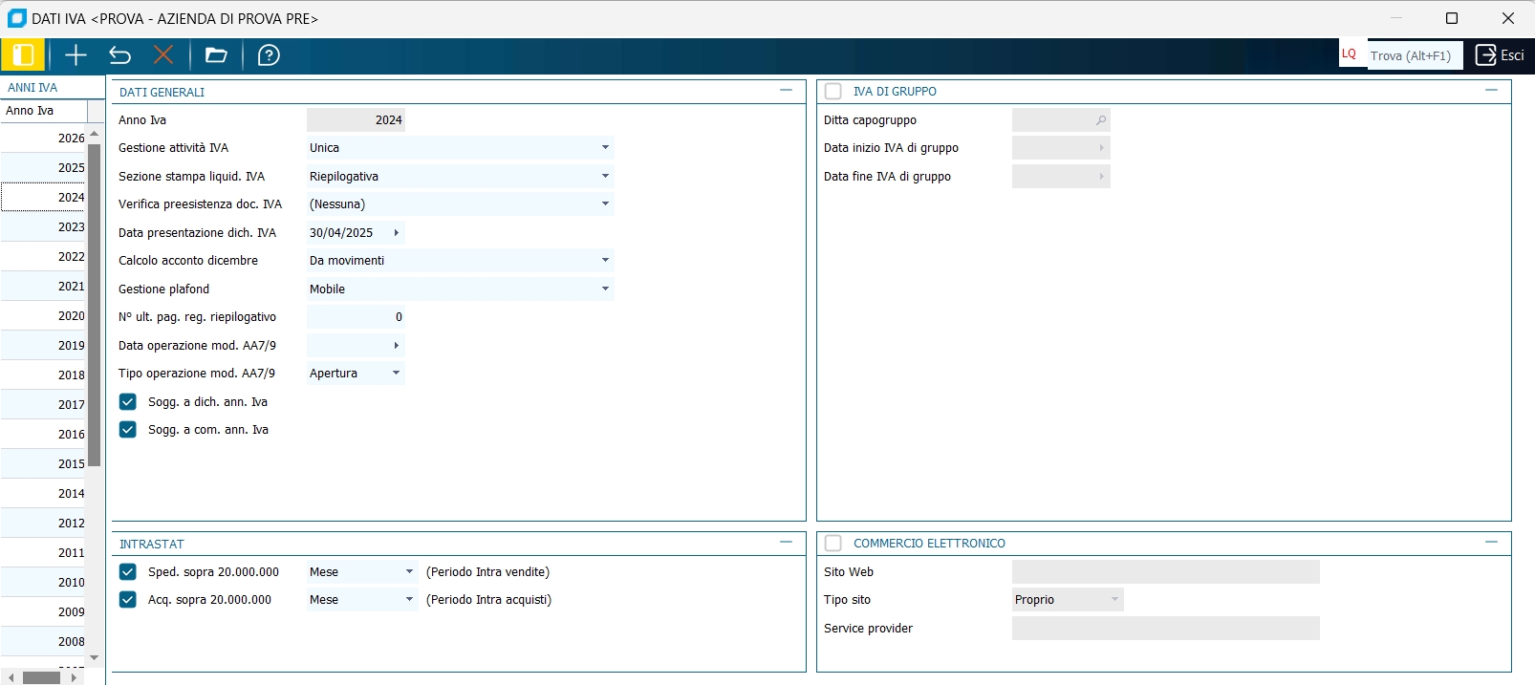1535x685 pixels.
Task: Open Periodo Intra vendite Mese dropdown
Action: point(409,572)
